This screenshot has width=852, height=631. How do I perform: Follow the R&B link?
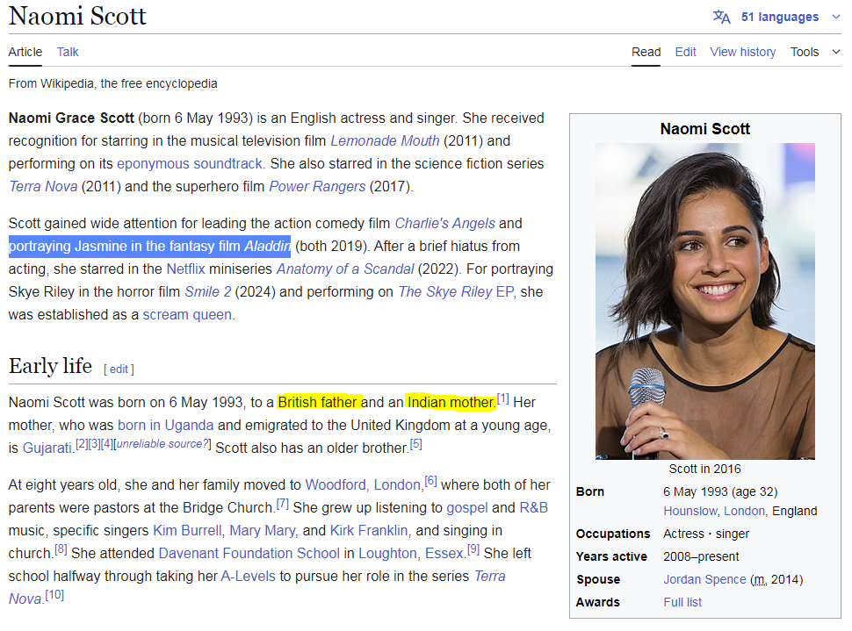tap(533, 507)
